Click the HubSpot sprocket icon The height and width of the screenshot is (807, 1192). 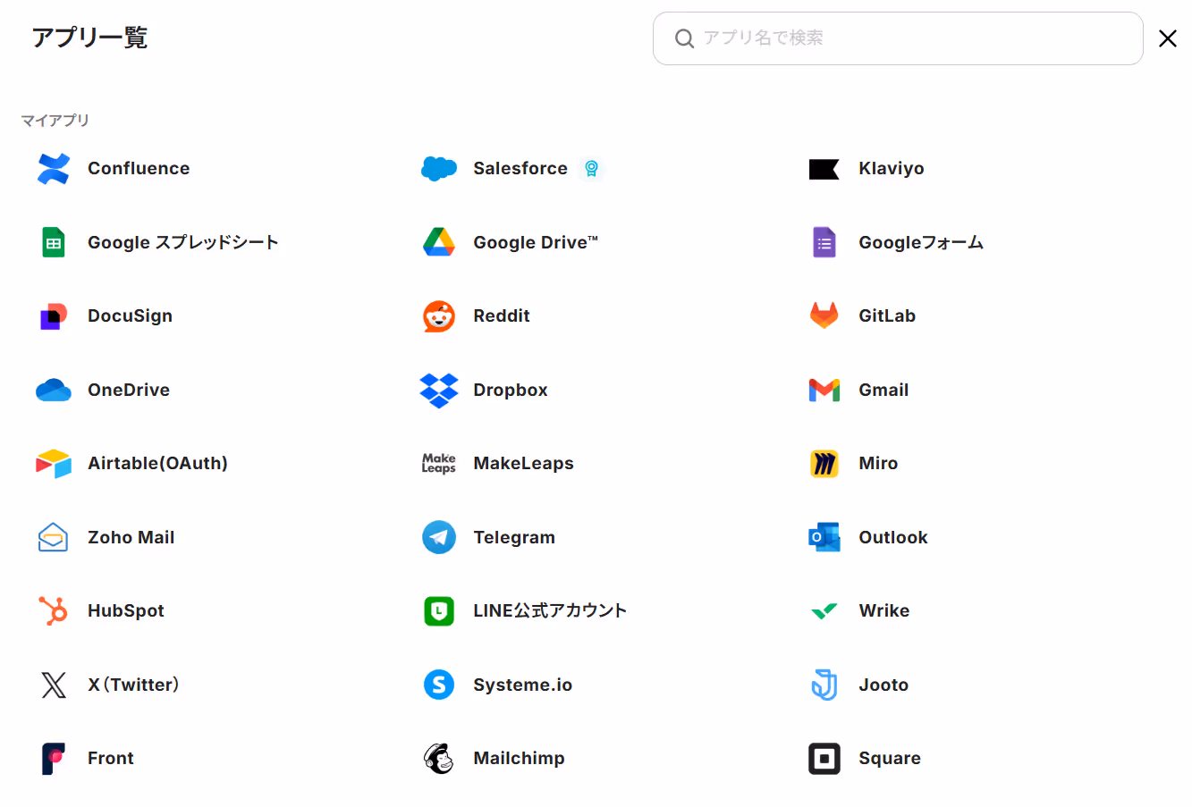coord(54,611)
